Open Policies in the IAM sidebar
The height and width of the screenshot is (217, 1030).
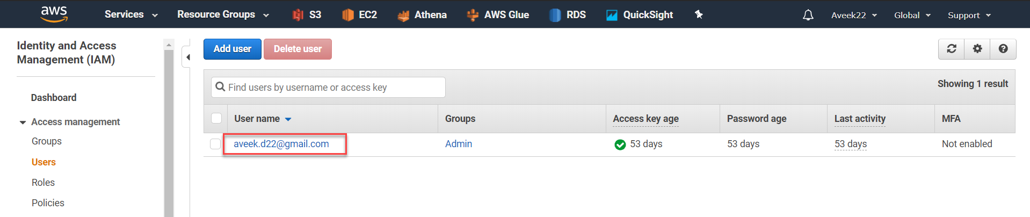(48, 203)
